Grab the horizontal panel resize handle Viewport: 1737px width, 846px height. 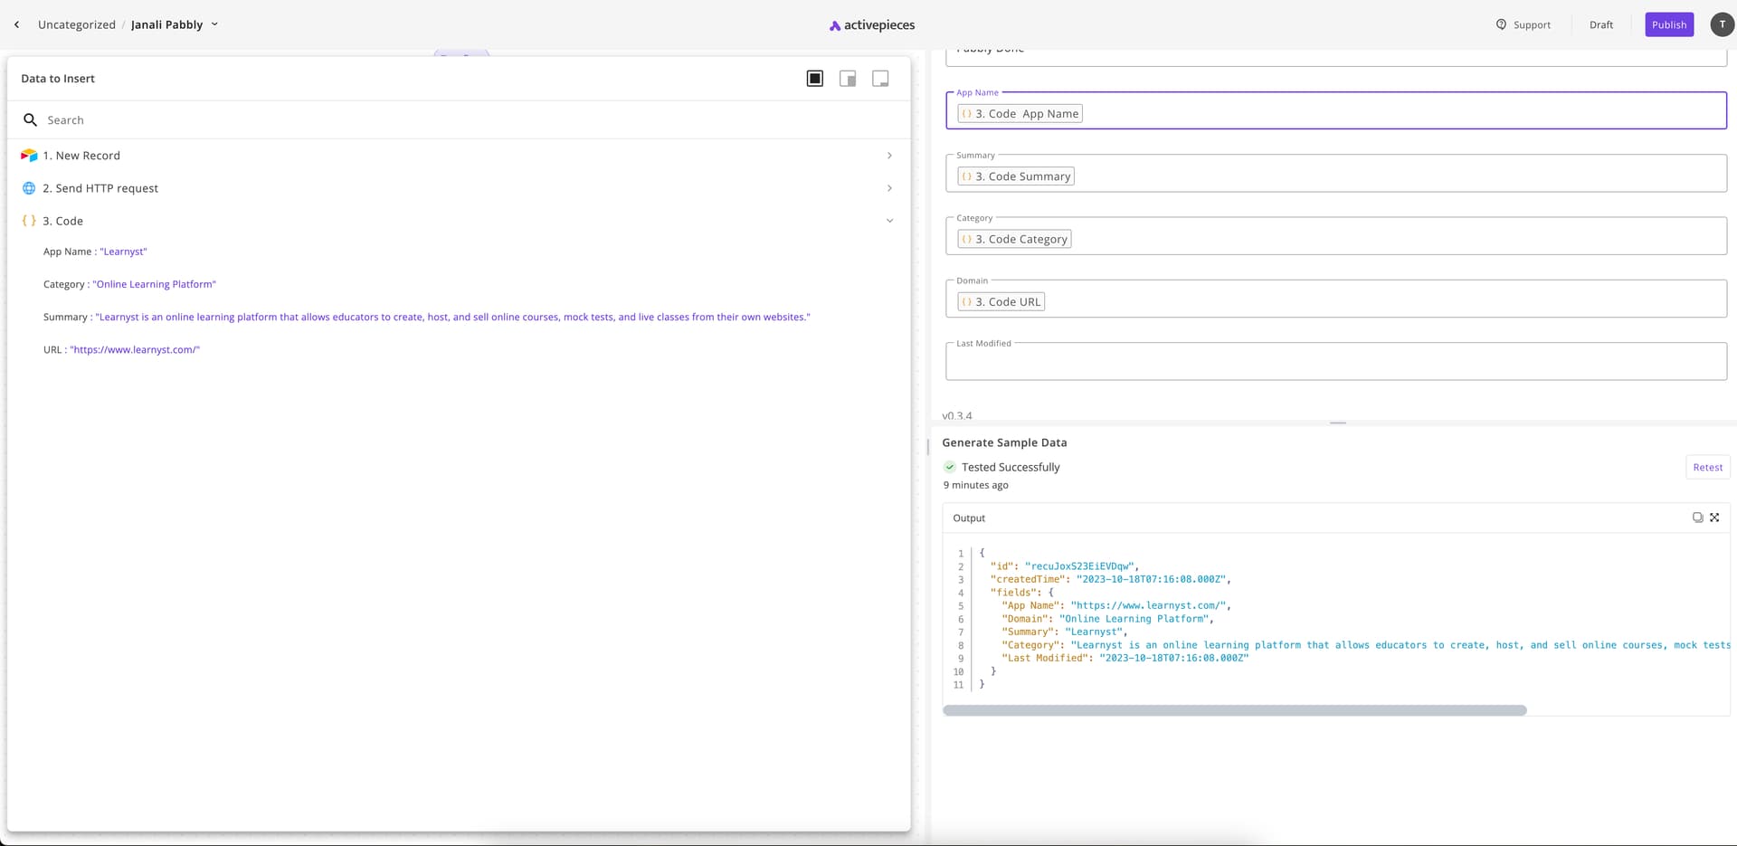[1338, 423]
